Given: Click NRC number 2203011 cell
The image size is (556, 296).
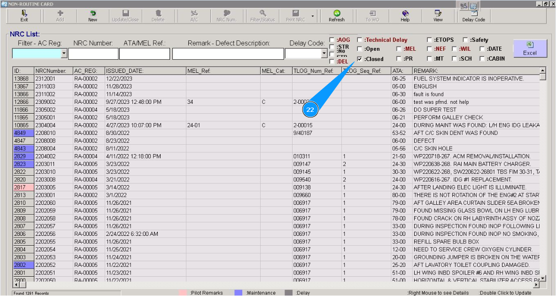Looking at the screenshot, I should coord(54,164).
